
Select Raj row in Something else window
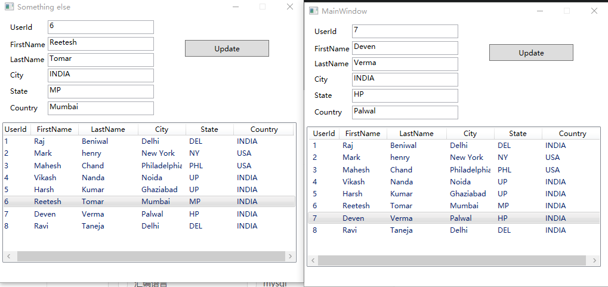point(149,141)
